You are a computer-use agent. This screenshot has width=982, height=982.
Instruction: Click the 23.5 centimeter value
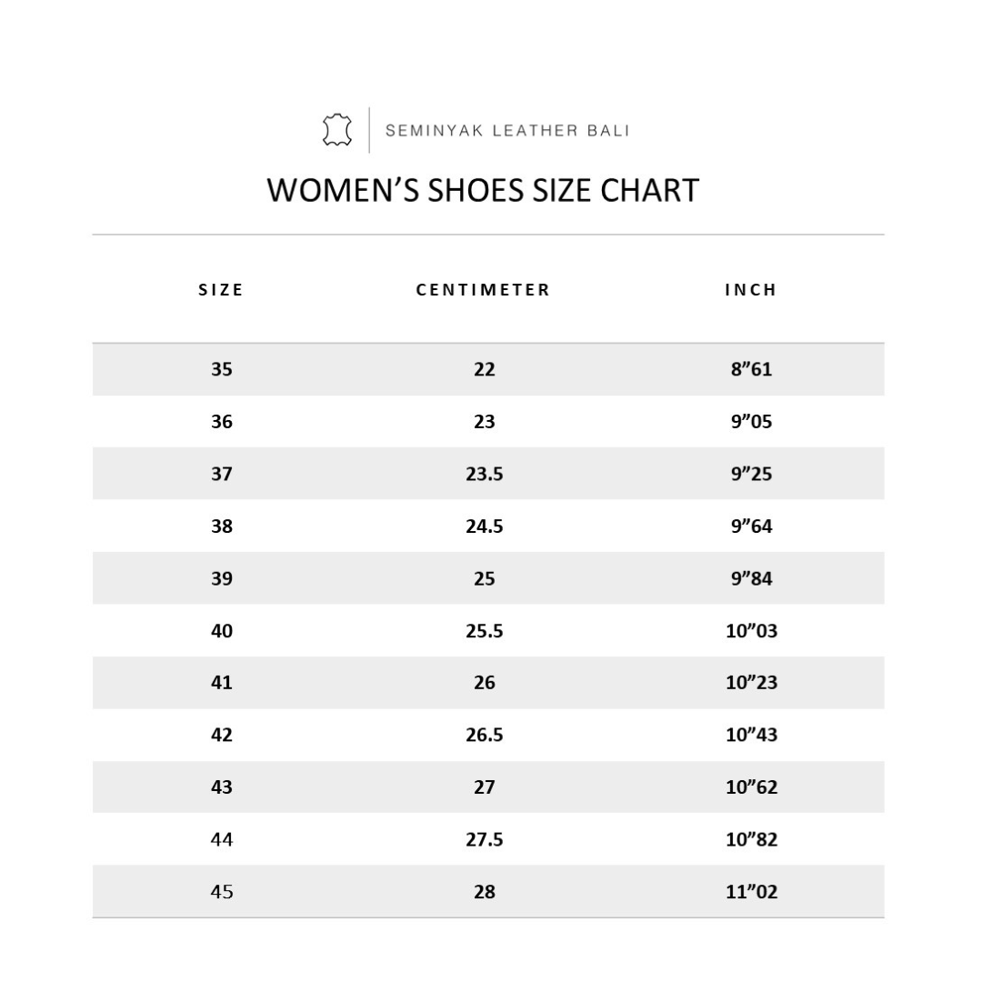click(x=484, y=474)
